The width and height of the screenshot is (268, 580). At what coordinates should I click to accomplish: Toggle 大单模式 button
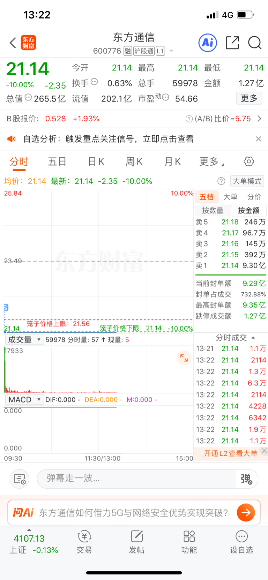pyautogui.click(x=247, y=181)
